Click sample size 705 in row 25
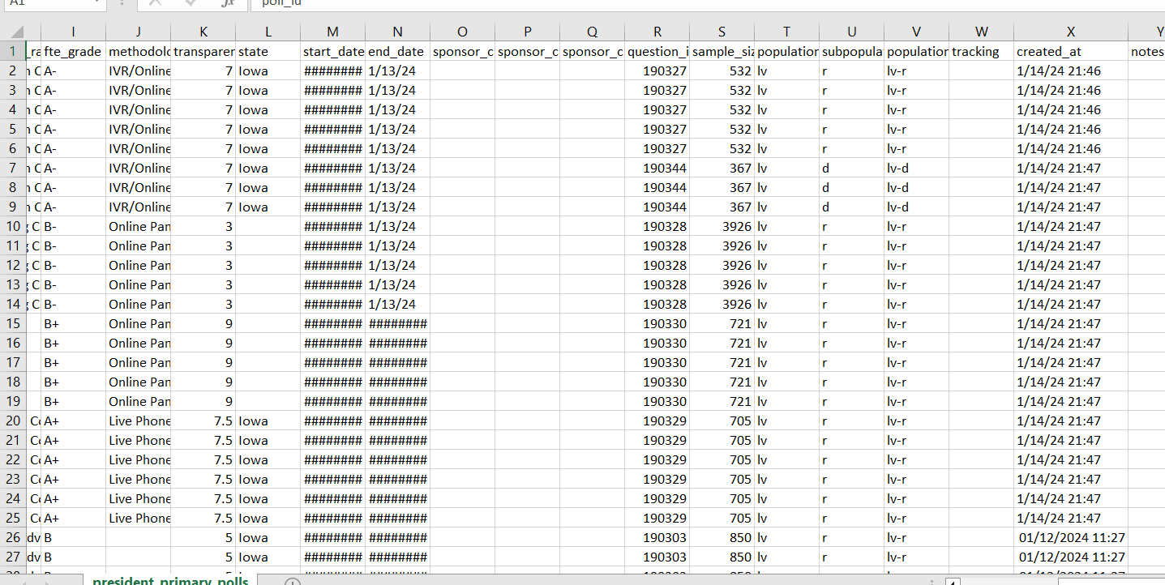Image resolution: width=1165 pixels, height=585 pixels. coord(722,518)
